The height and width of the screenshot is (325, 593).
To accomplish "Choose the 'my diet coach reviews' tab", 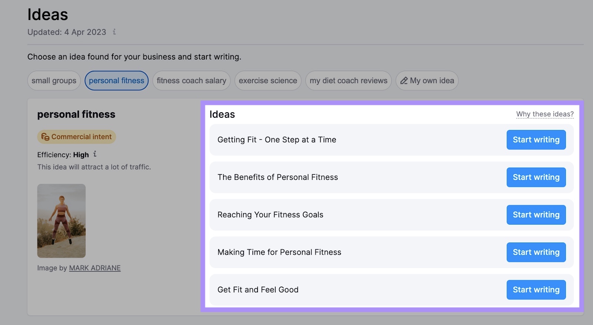I will 348,81.
